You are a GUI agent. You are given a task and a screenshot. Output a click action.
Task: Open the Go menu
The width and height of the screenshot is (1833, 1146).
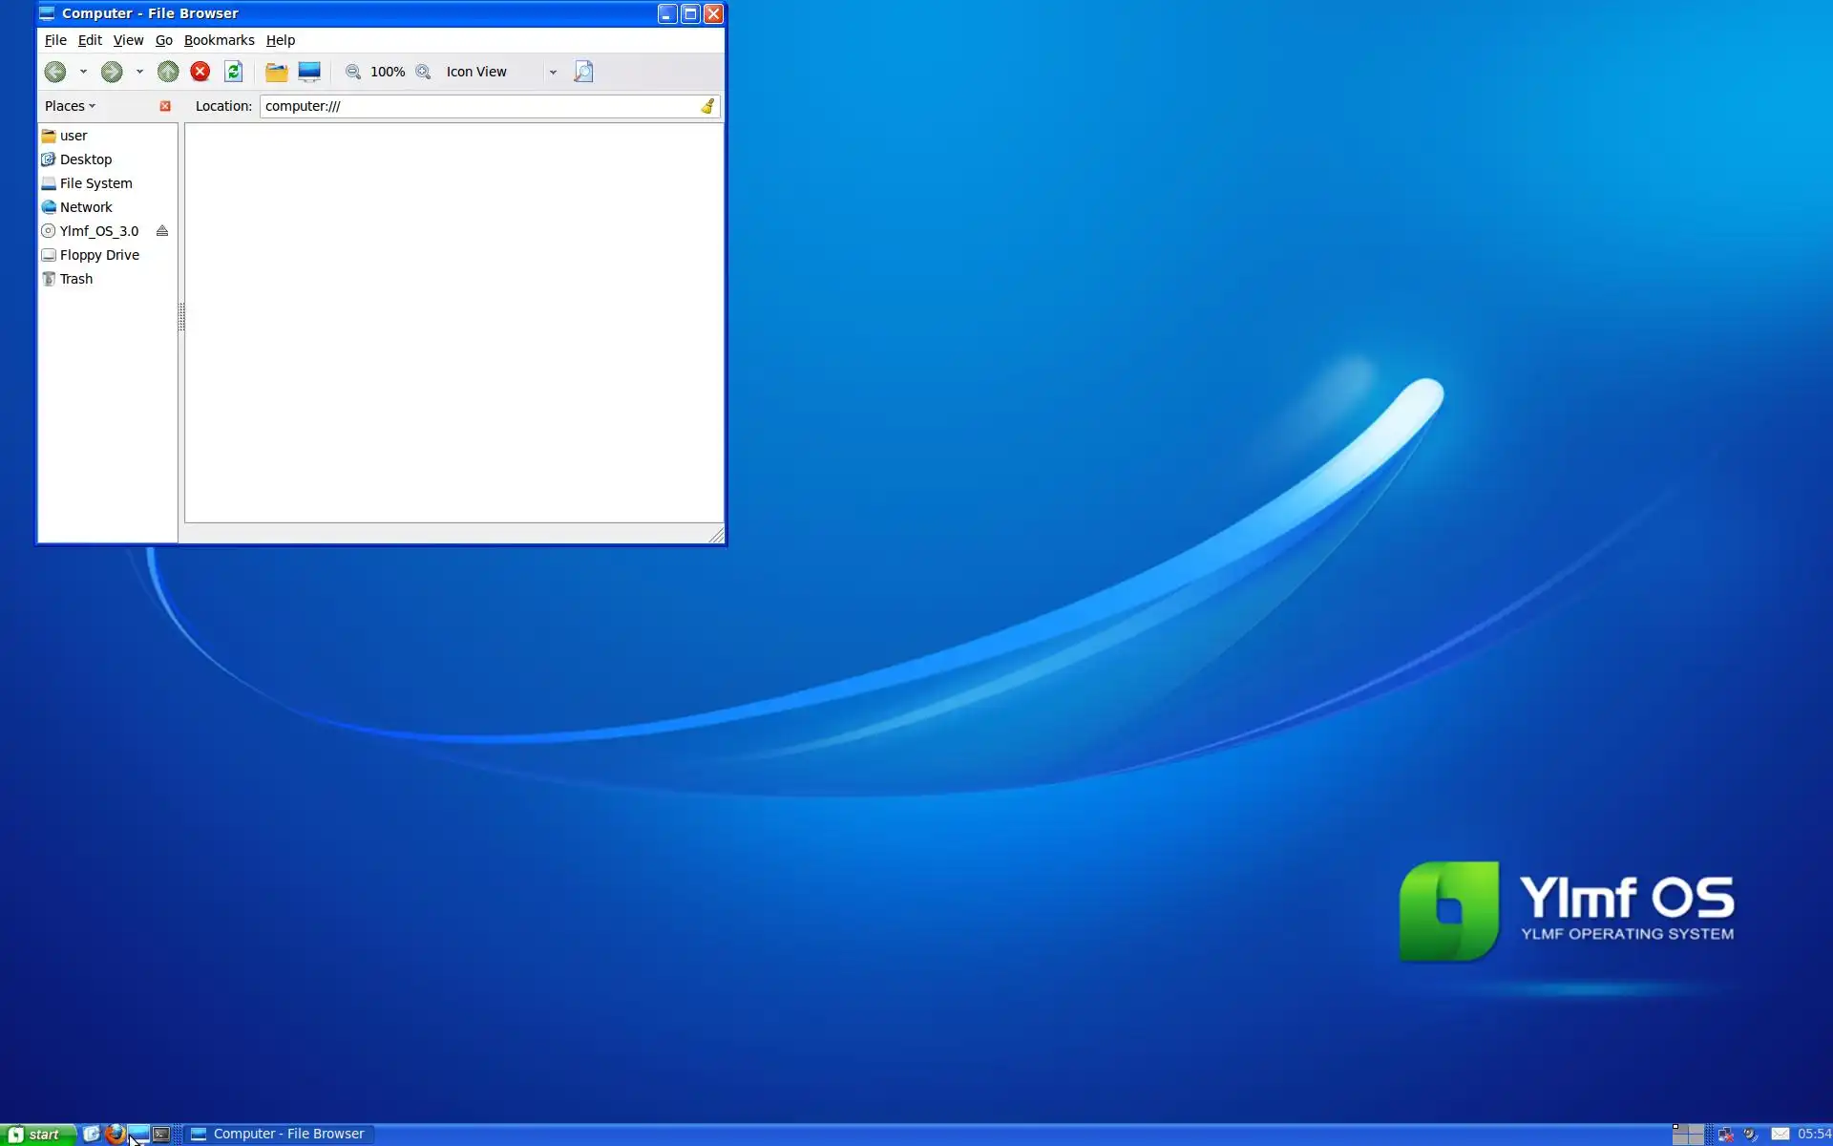pyautogui.click(x=163, y=40)
